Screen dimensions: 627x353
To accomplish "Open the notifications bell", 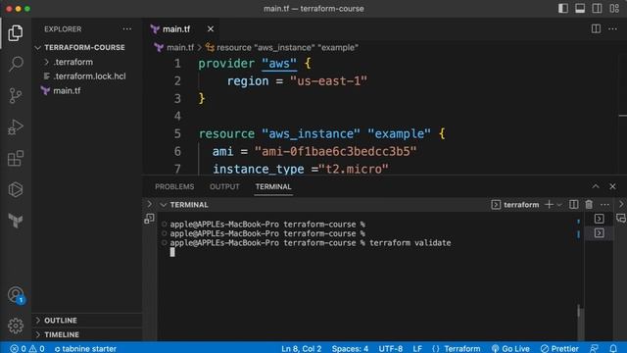I will point(613,349).
